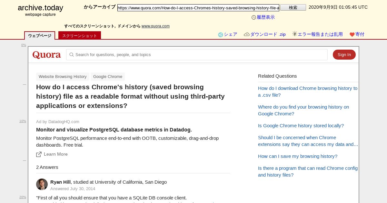
Task: Click the 'Related Questions' heading
Action: coord(277,76)
